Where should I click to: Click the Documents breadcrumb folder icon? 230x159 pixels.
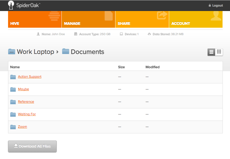pyautogui.click(x=66, y=51)
